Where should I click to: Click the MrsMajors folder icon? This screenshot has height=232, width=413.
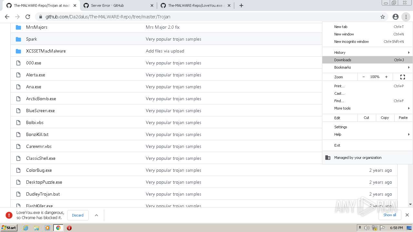point(18,27)
